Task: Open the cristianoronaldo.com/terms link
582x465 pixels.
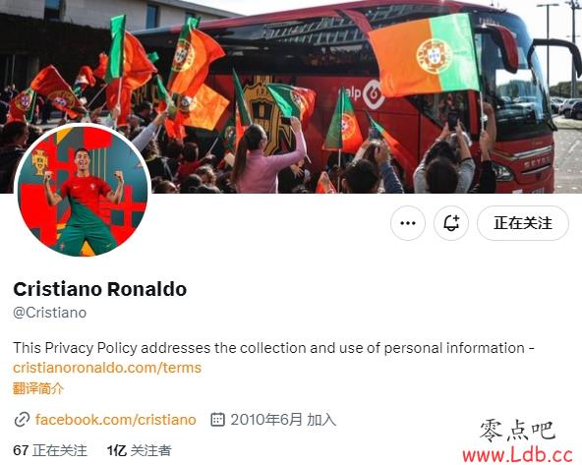Action: tap(107, 368)
